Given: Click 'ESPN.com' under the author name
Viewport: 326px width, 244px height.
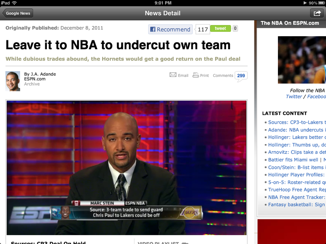Looking at the screenshot, I should (x=35, y=79).
